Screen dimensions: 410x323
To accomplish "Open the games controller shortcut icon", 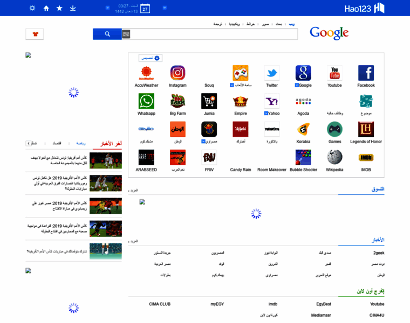I will [x=241, y=73].
